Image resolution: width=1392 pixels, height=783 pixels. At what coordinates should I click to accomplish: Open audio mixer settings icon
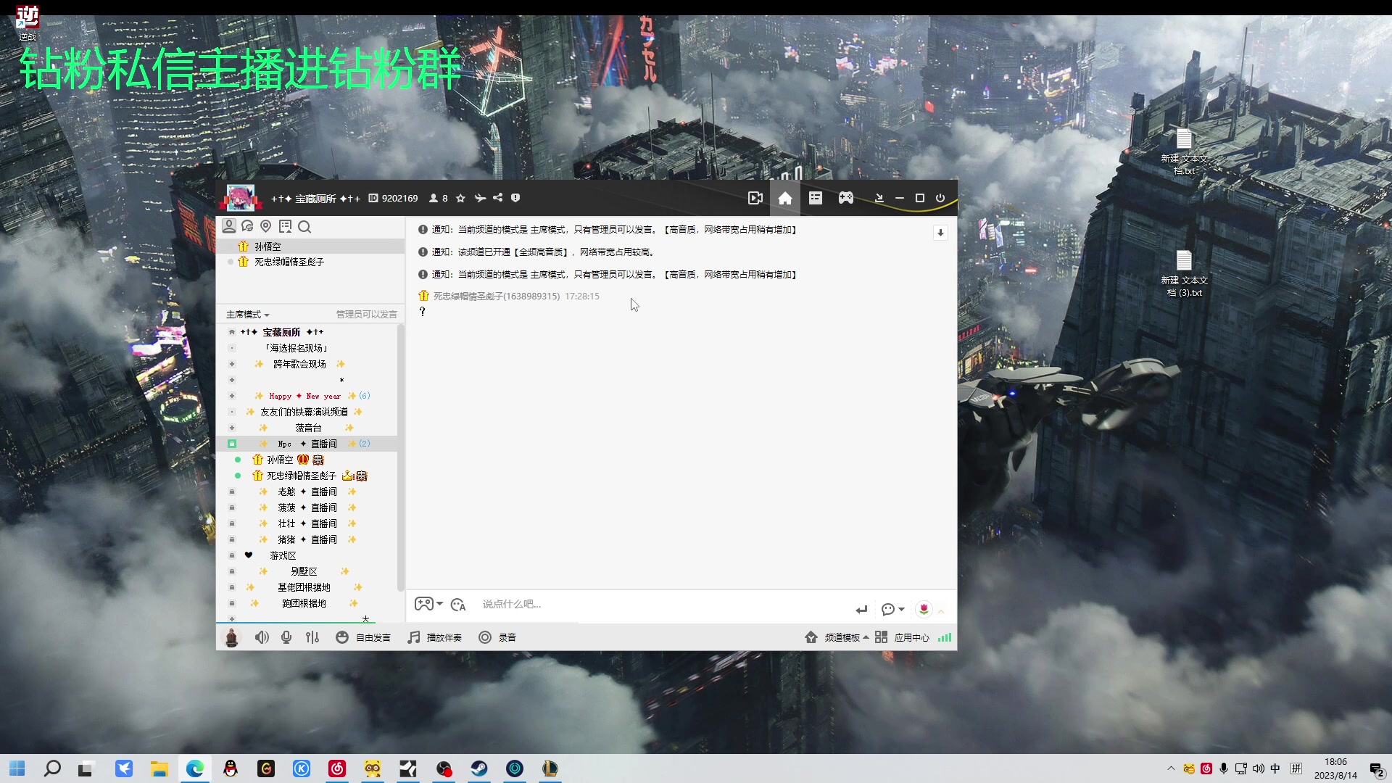point(312,637)
